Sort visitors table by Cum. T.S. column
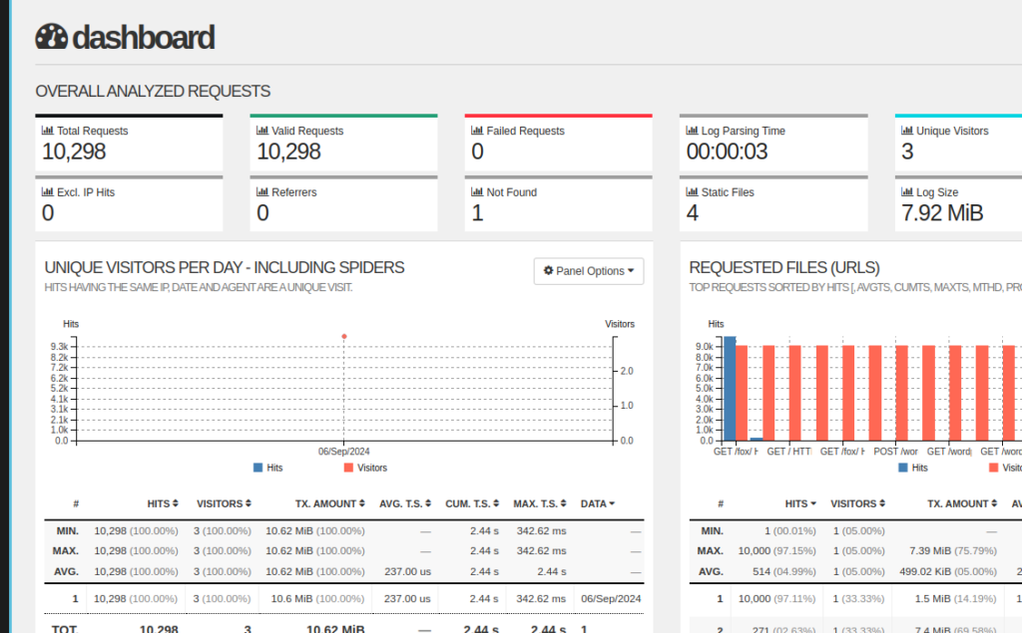 [472, 503]
